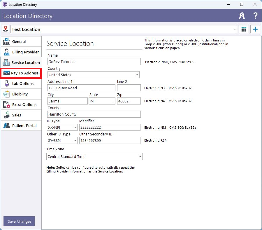Click the location pin icon beside Test Location
Image resolution: width=262 pixels, height=230 pixels.
click(6, 29)
